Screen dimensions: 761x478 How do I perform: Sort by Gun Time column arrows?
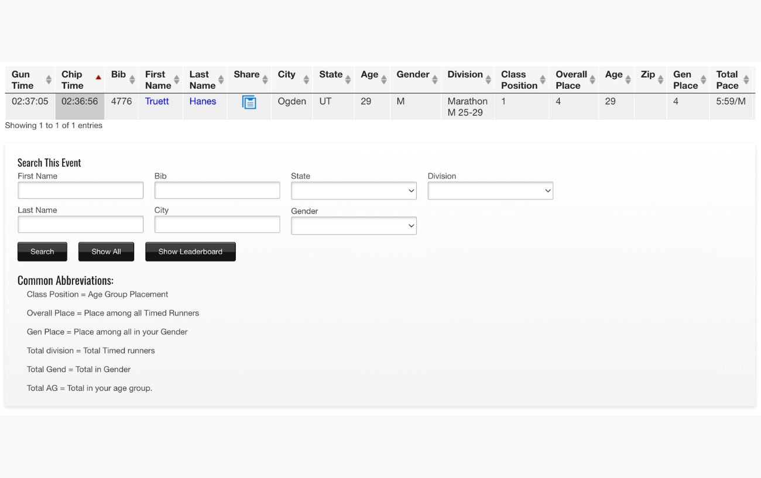49,80
